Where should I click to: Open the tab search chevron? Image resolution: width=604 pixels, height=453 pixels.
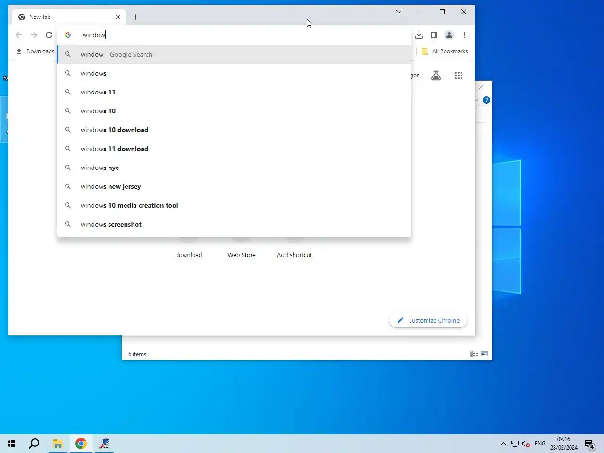point(399,12)
